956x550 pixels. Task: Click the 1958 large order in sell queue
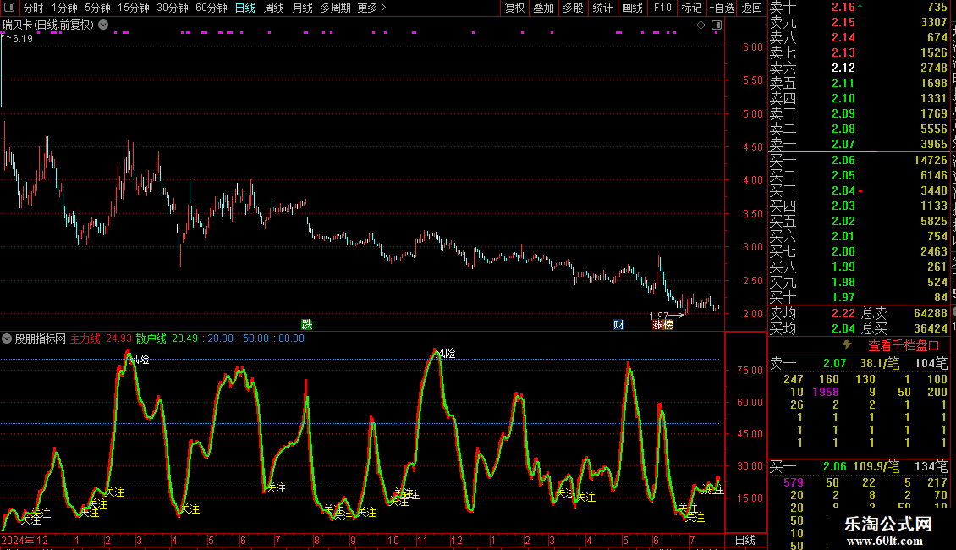click(x=826, y=392)
